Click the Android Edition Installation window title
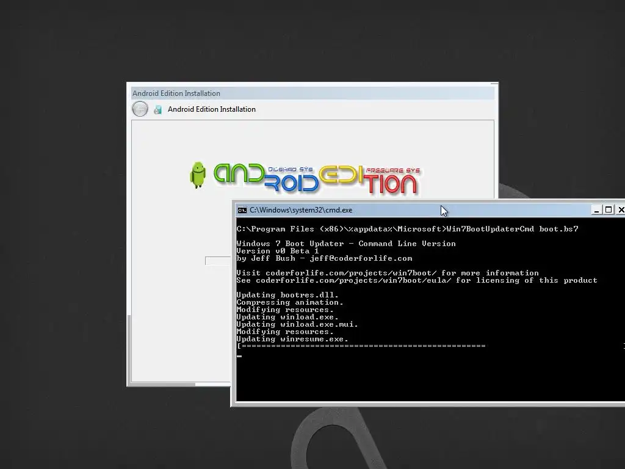The image size is (625, 469). tap(176, 93)
